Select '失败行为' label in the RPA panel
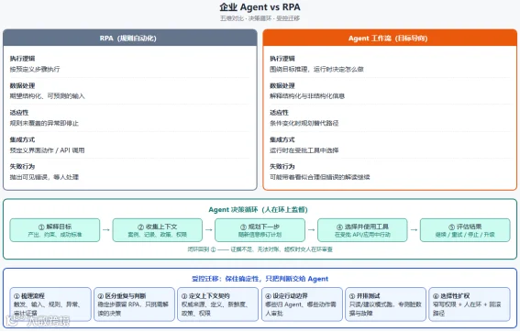Viewport: 520px width, 332px height. click(22, 167)
